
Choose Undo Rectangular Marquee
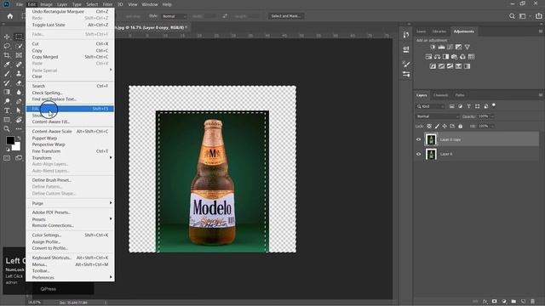(x=70, y=11)
